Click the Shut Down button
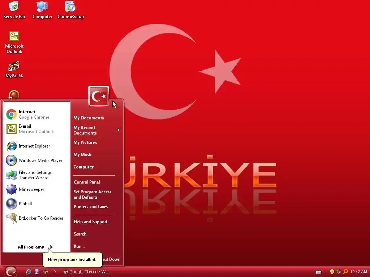 pyautogui.click(x=112, y=259)
